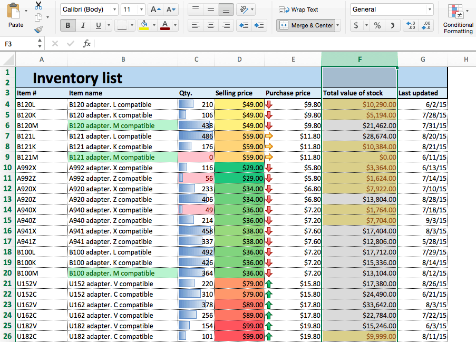Click the Decrease Decimal icon

click(x=425, y=26)
